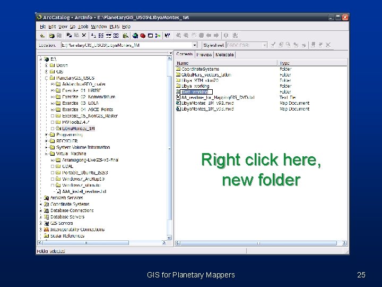Click the Full Extent globe icon
Viewport: 382px width, 287px height.
201,36
